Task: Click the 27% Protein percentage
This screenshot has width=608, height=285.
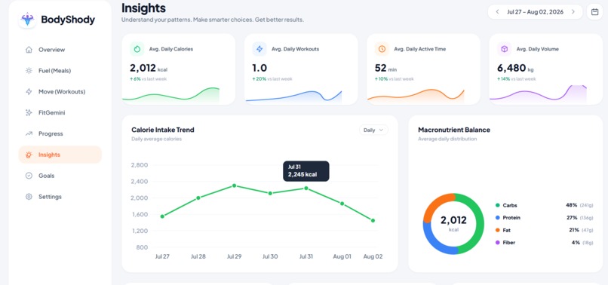Action: click(x=572, y=218)
